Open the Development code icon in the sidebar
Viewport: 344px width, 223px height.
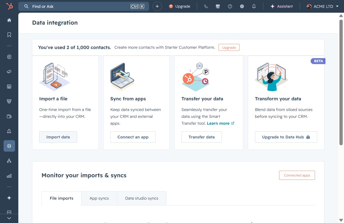9,212
